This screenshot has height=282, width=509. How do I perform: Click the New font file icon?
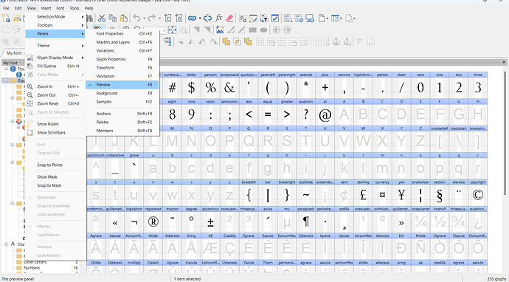click(x=5, y=18)
